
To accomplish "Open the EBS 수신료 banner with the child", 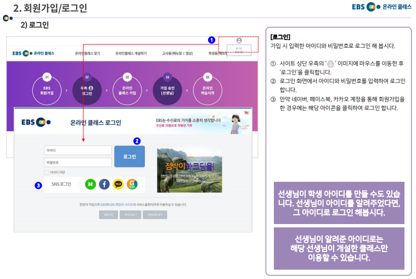I will pos(203,123).
